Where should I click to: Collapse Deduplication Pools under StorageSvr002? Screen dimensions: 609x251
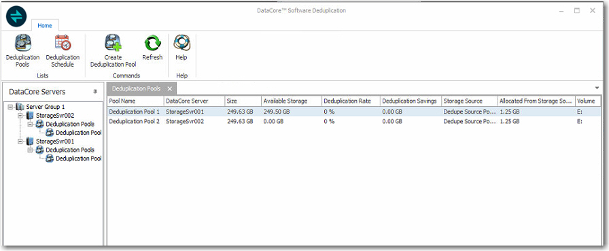coord(30,124)
